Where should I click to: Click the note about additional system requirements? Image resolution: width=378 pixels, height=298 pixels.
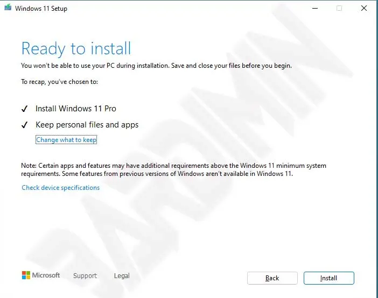pos(173,169)
